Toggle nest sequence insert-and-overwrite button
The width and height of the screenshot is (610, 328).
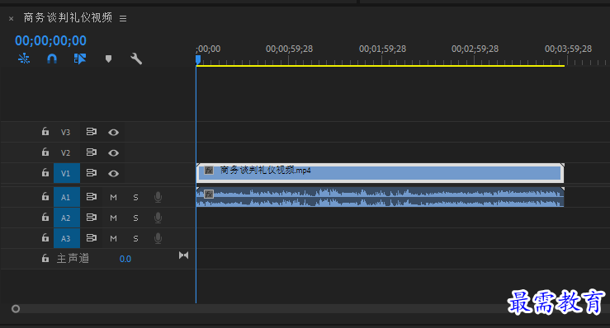point(24,59)
